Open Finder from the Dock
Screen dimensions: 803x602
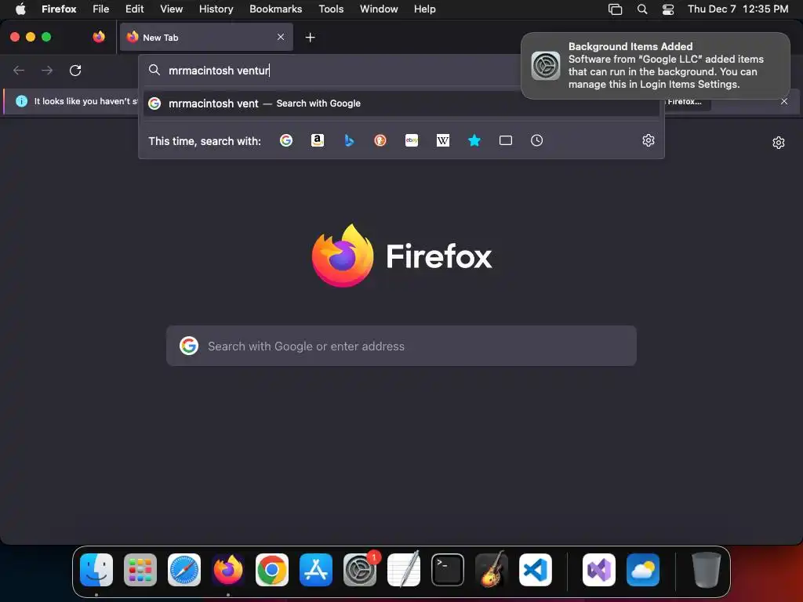(x=96, y=570)
